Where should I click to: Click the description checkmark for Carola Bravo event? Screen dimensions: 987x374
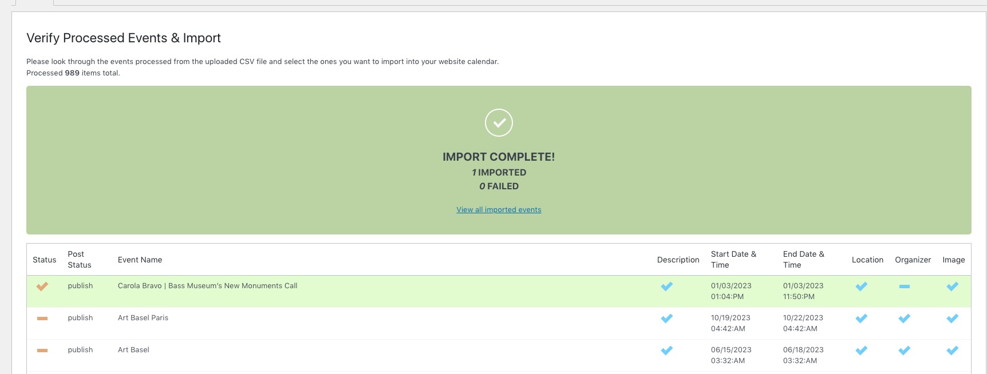[x=667, y=287]
